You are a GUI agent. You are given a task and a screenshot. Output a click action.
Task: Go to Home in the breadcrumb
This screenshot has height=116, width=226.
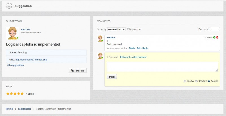coord(9,109)
